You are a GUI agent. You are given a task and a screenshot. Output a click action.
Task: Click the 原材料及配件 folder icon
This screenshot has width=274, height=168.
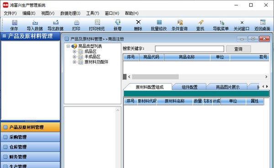[80, 62]
